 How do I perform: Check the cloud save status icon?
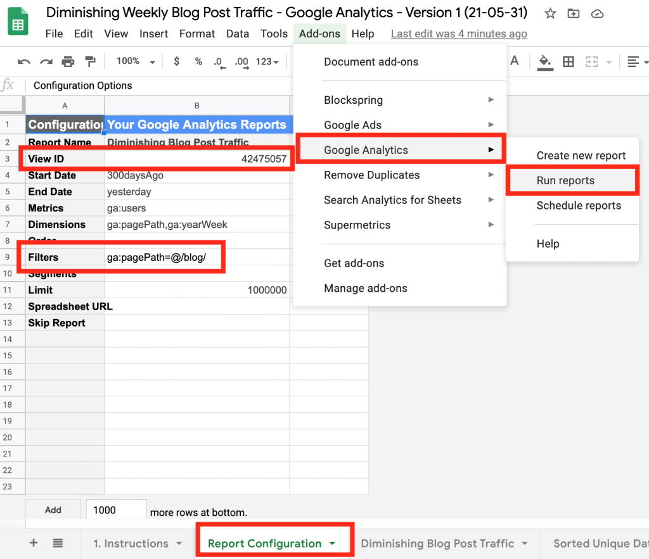597,14
